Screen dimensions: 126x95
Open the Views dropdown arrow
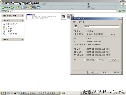(x=41, y=8)
